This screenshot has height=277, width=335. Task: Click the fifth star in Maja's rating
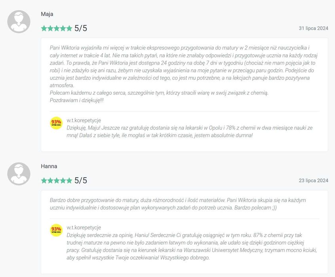[x=69, y=28]
